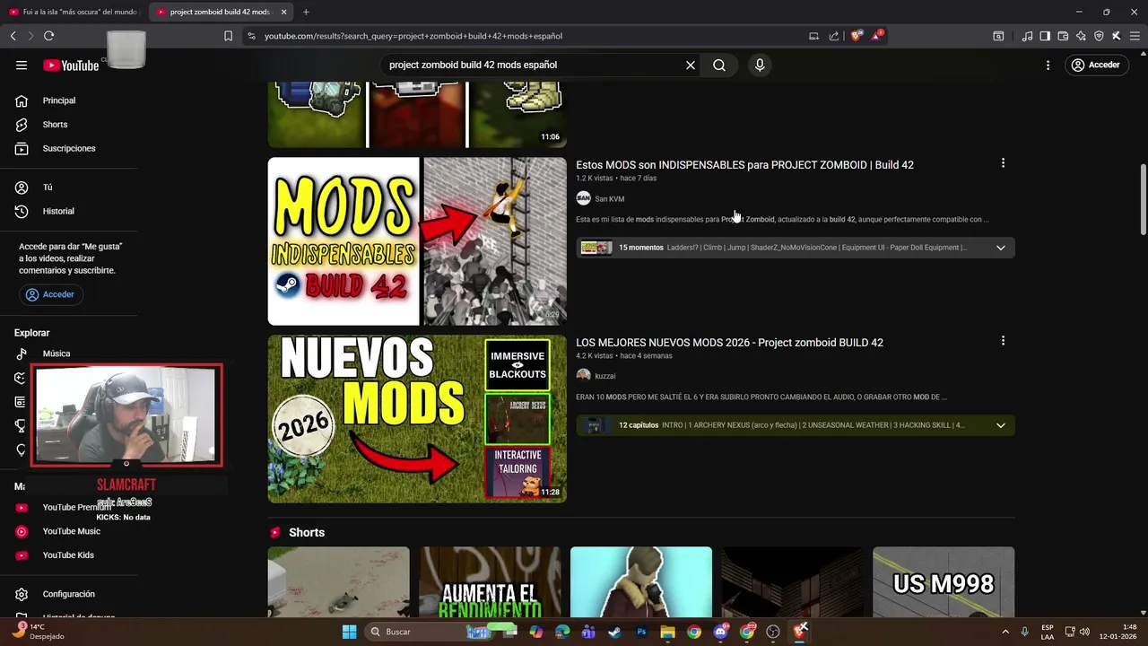Open options menu for the INDISPENSABLES video
The image size is (1148, 646).
click(x=1003, y=163)
